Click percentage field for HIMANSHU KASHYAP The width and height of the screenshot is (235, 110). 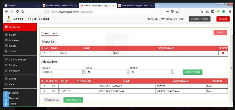pyautogui.click(x=85, y=86)
